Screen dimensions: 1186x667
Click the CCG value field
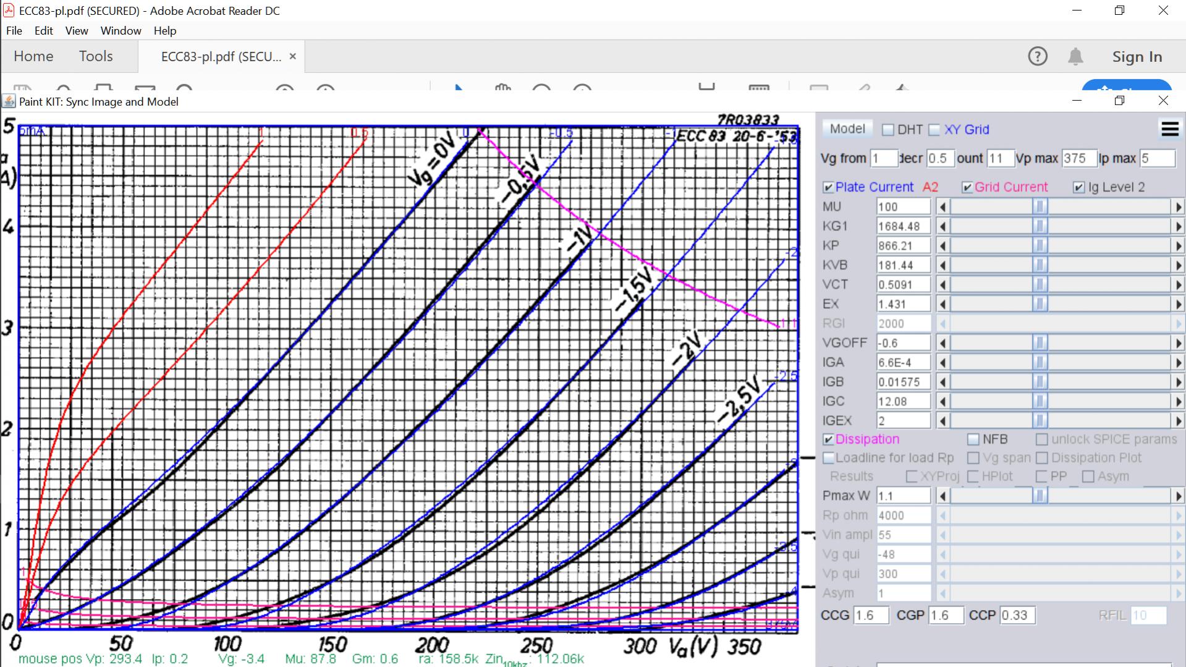pyautogui.click(x=871, y=616)
